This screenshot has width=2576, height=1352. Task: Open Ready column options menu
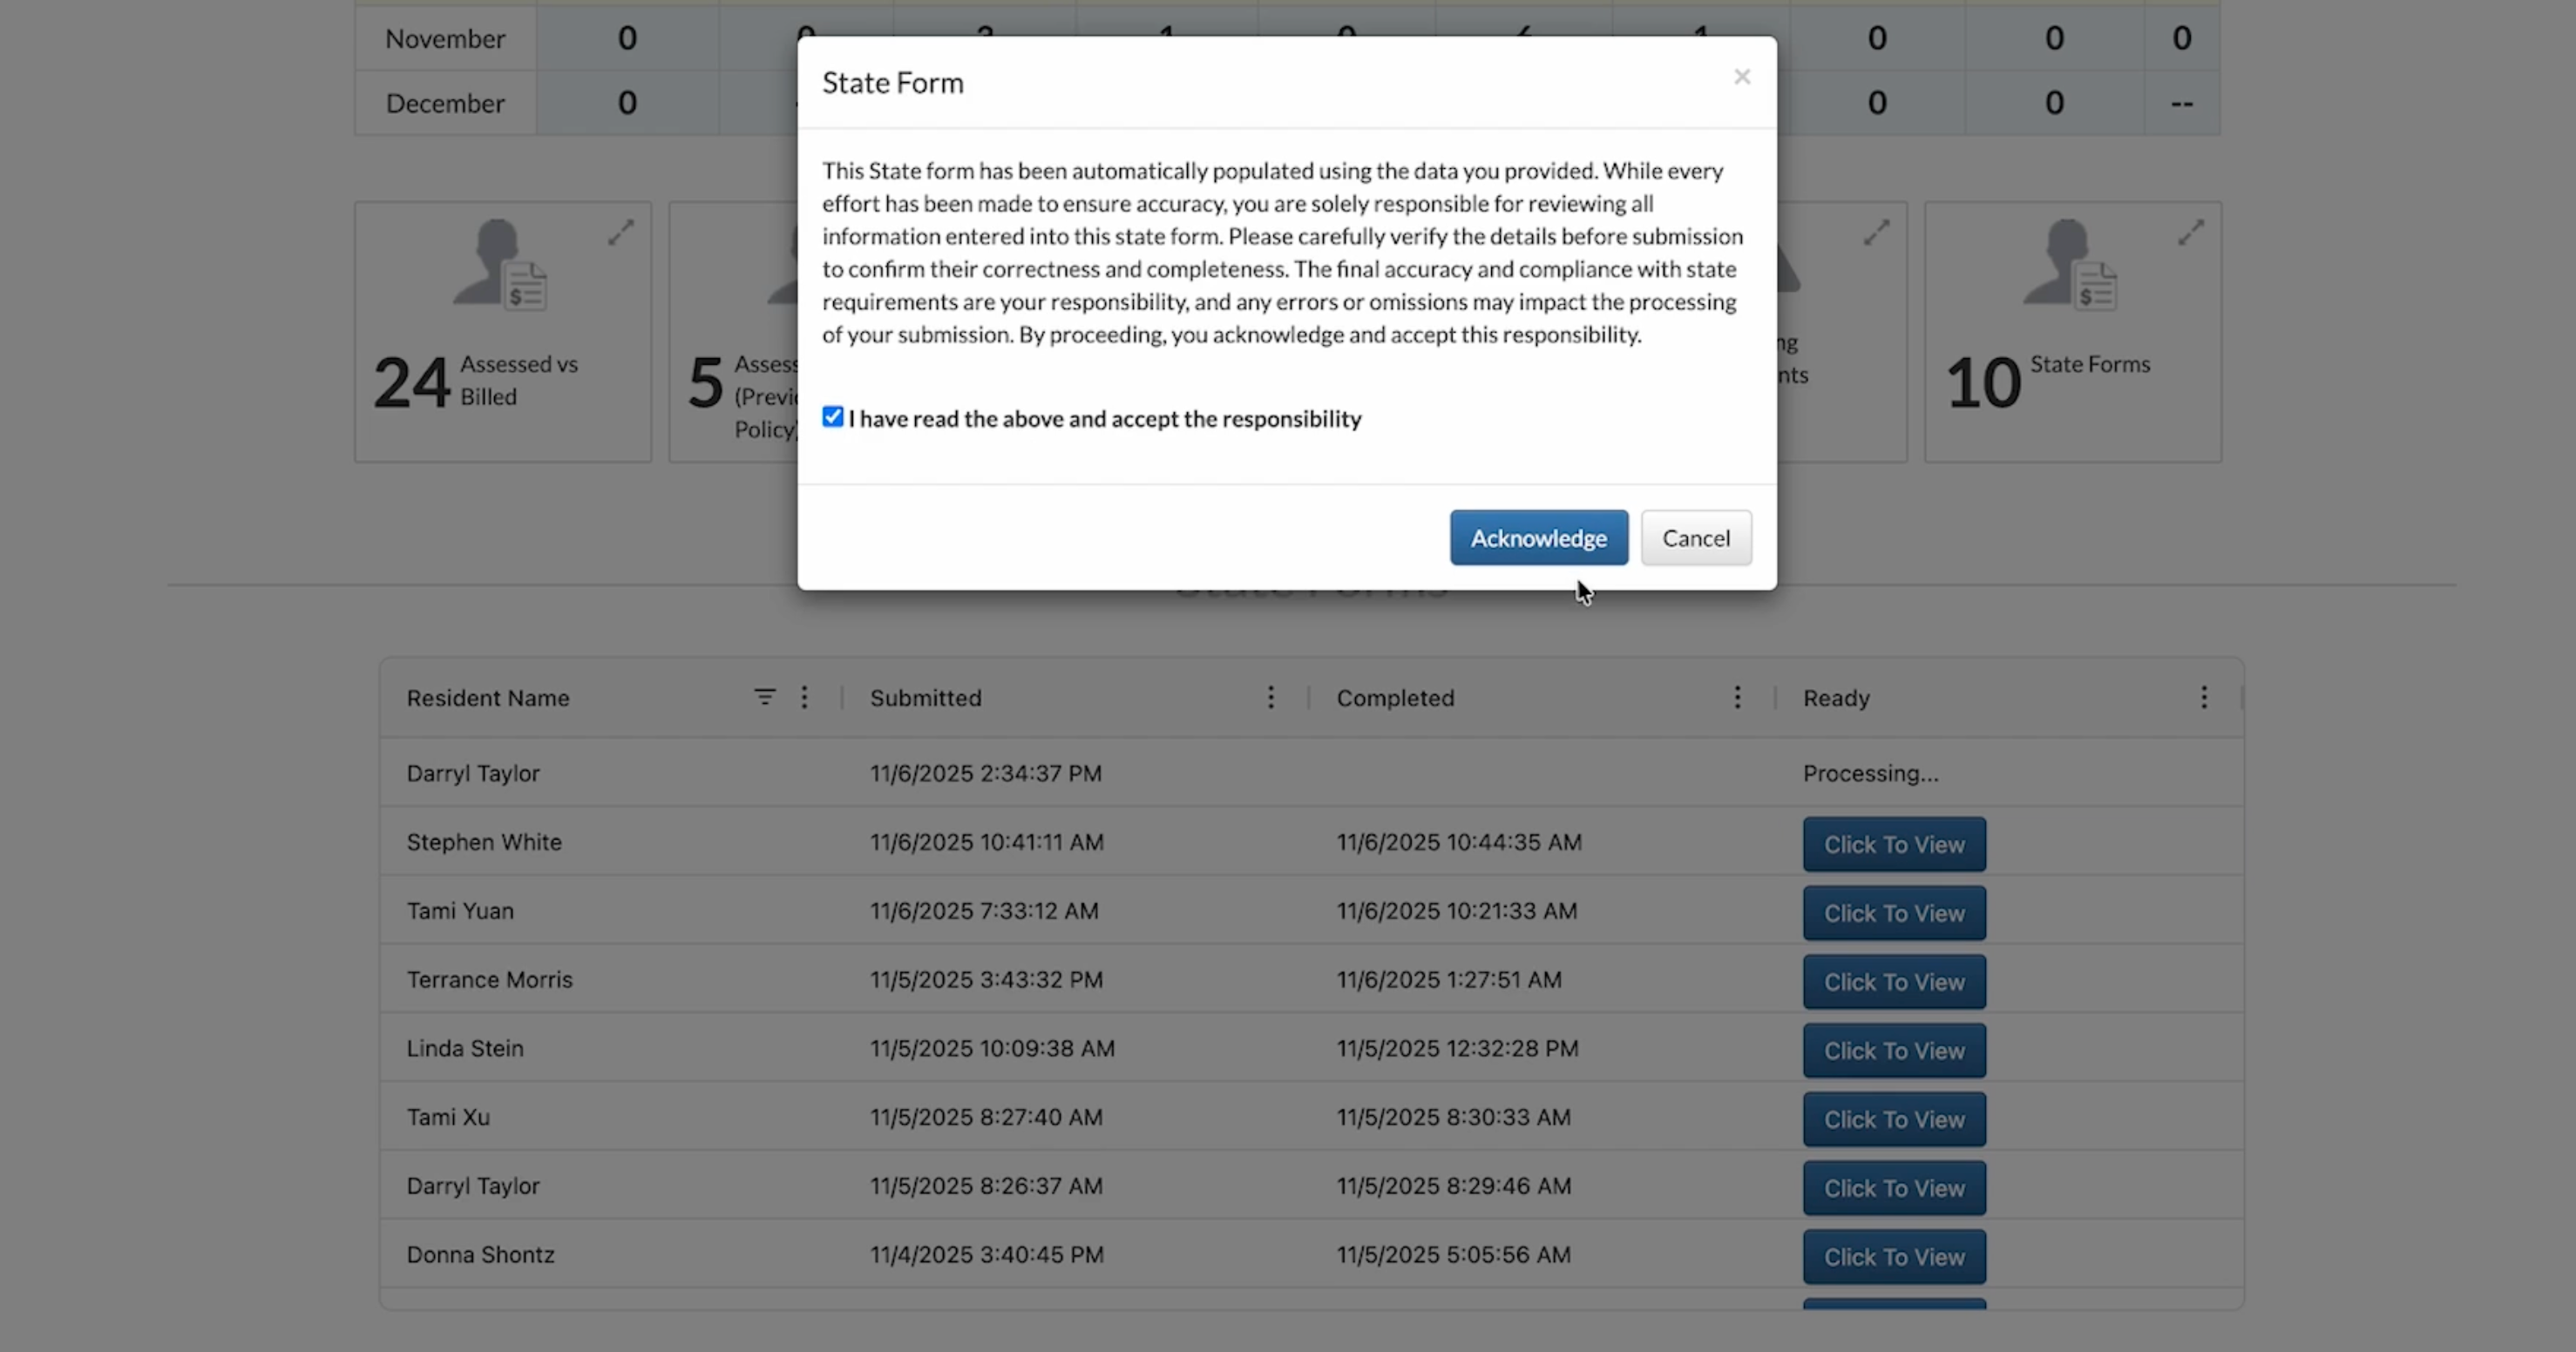coord(2203,697)
